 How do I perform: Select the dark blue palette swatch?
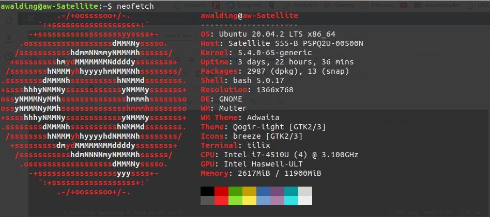[264, 191]
